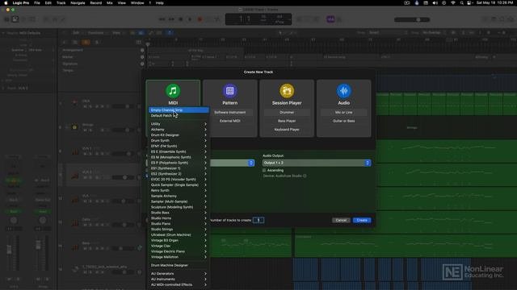
Task: Click the Arrangement global track button
Action: (x=142, y=50)
